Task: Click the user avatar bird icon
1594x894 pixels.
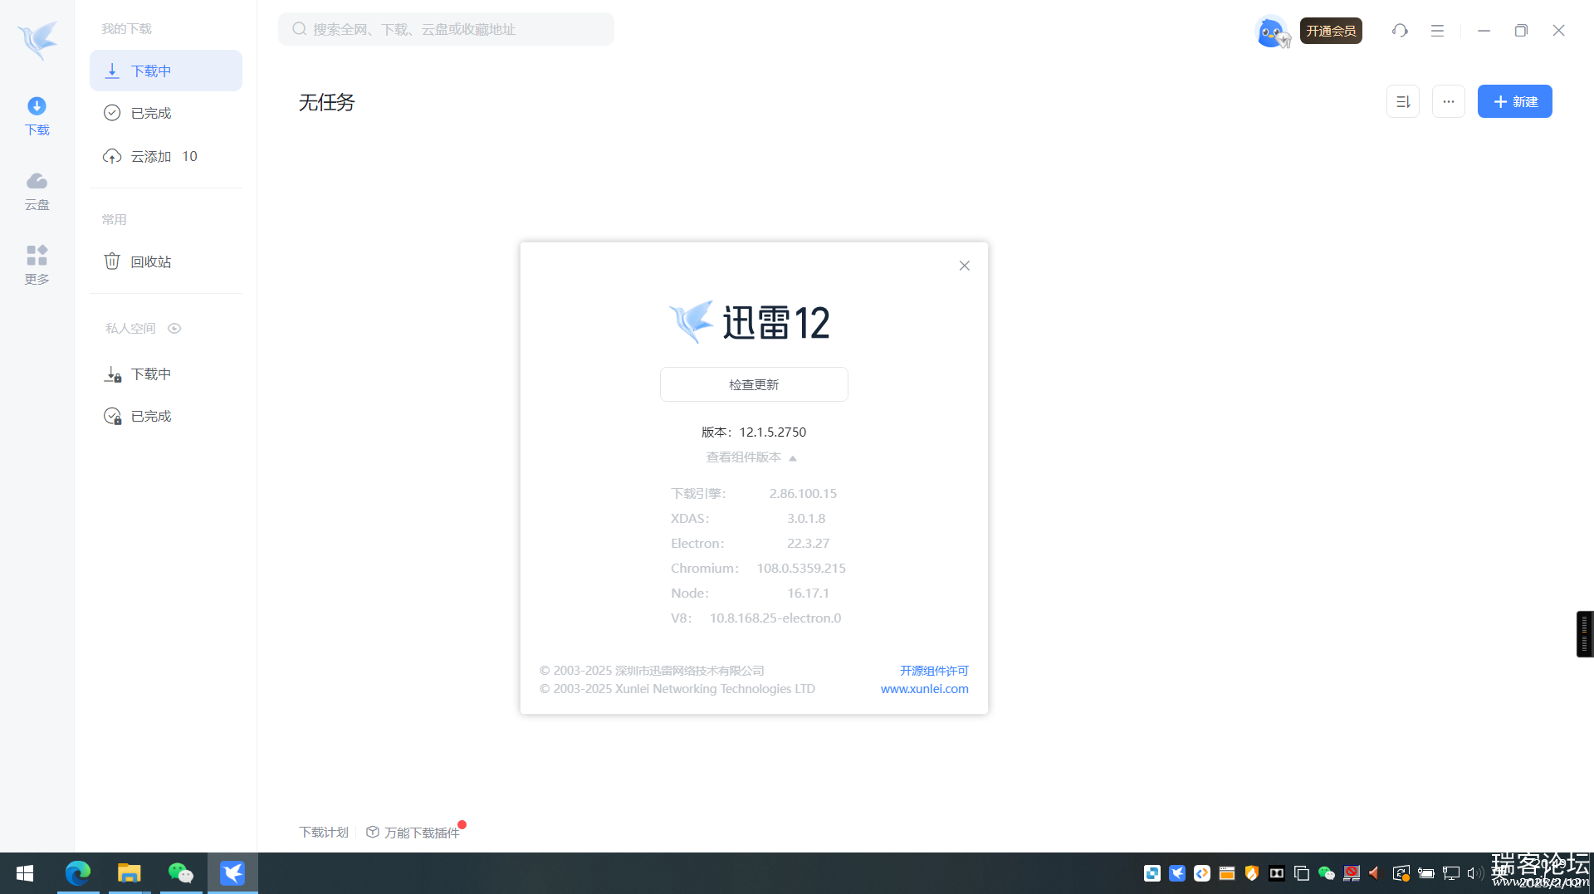Action: pyautogui.click(x=1270, y=32)
